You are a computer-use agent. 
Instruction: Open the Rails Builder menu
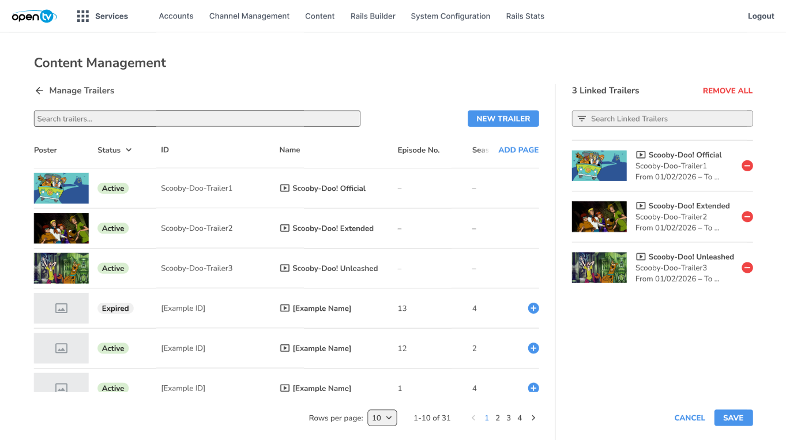point(373,16)
